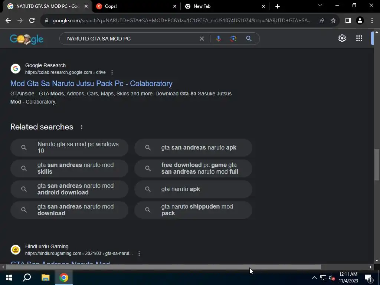Click the Hindi urdu Gaming favicon
This screenshot has height=285, width=380.
16,250
